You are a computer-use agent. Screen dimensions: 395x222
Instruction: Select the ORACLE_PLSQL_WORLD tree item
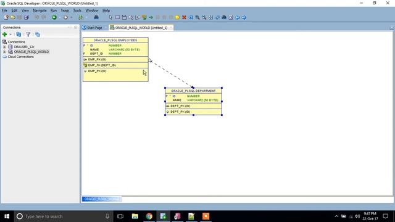click(31, 52)
